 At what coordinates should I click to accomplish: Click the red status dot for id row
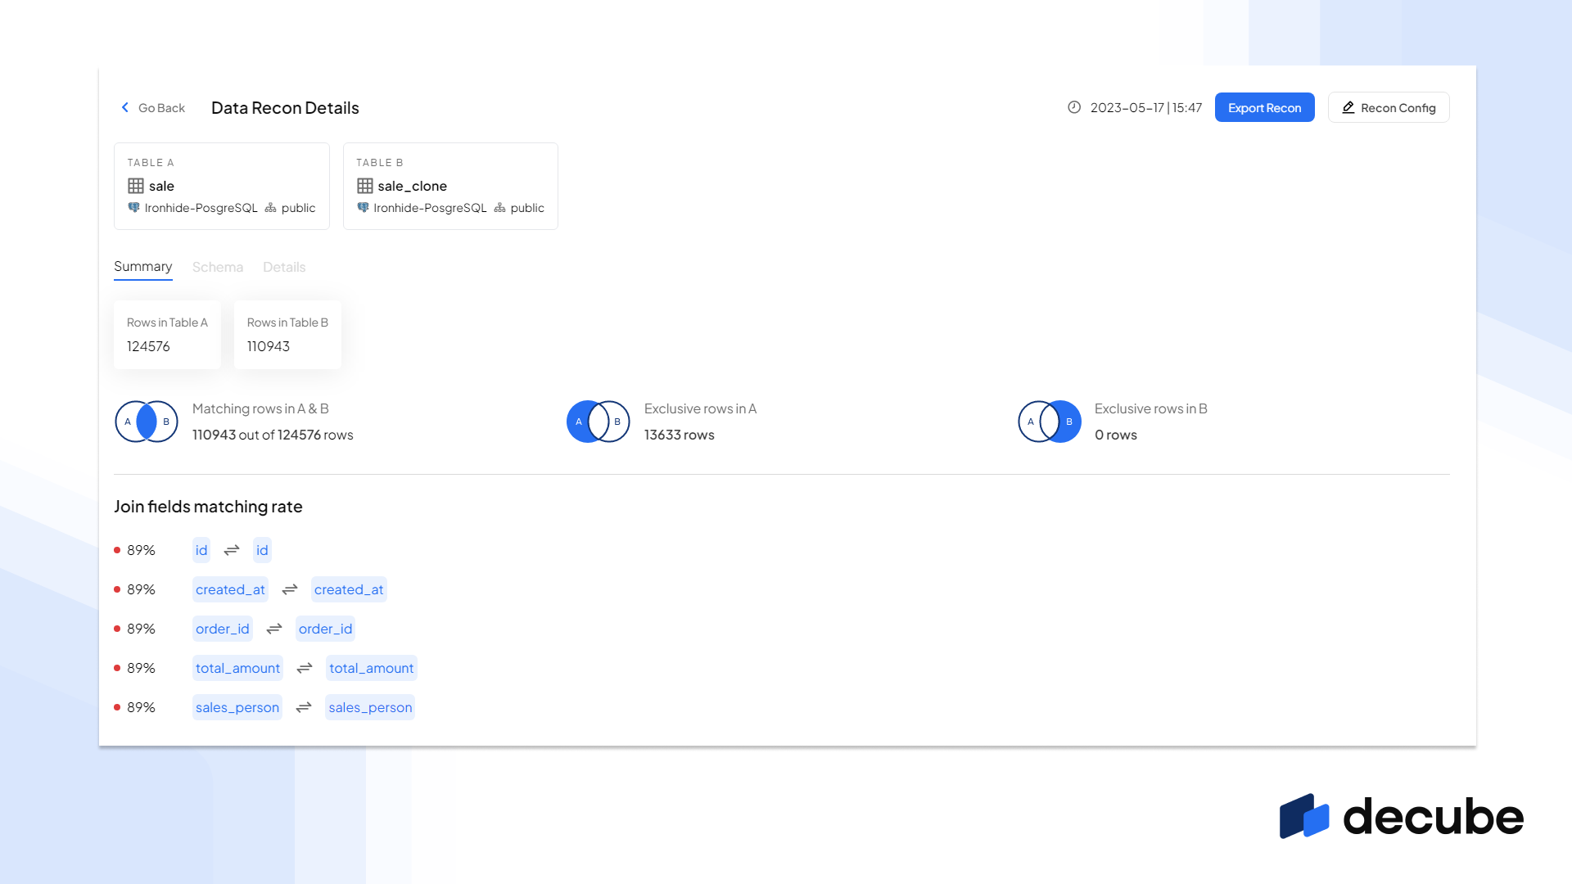(x=117, y=550)
